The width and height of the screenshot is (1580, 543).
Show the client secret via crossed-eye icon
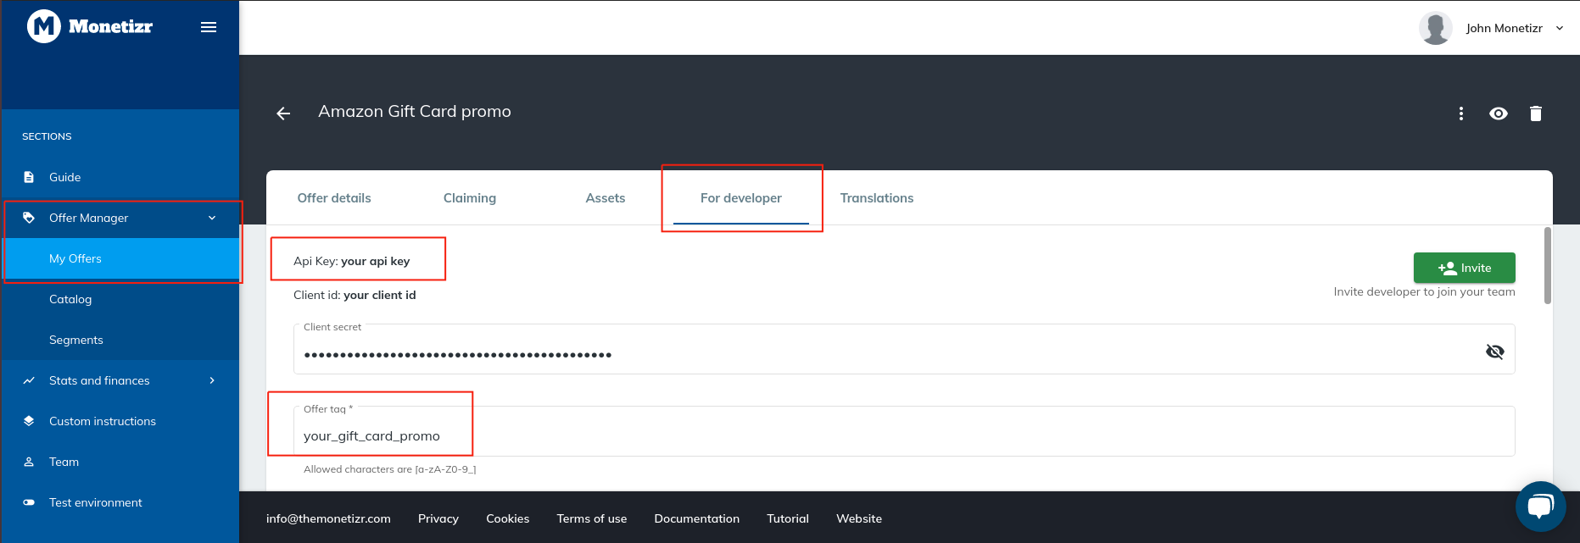[x=1494, y=352]
